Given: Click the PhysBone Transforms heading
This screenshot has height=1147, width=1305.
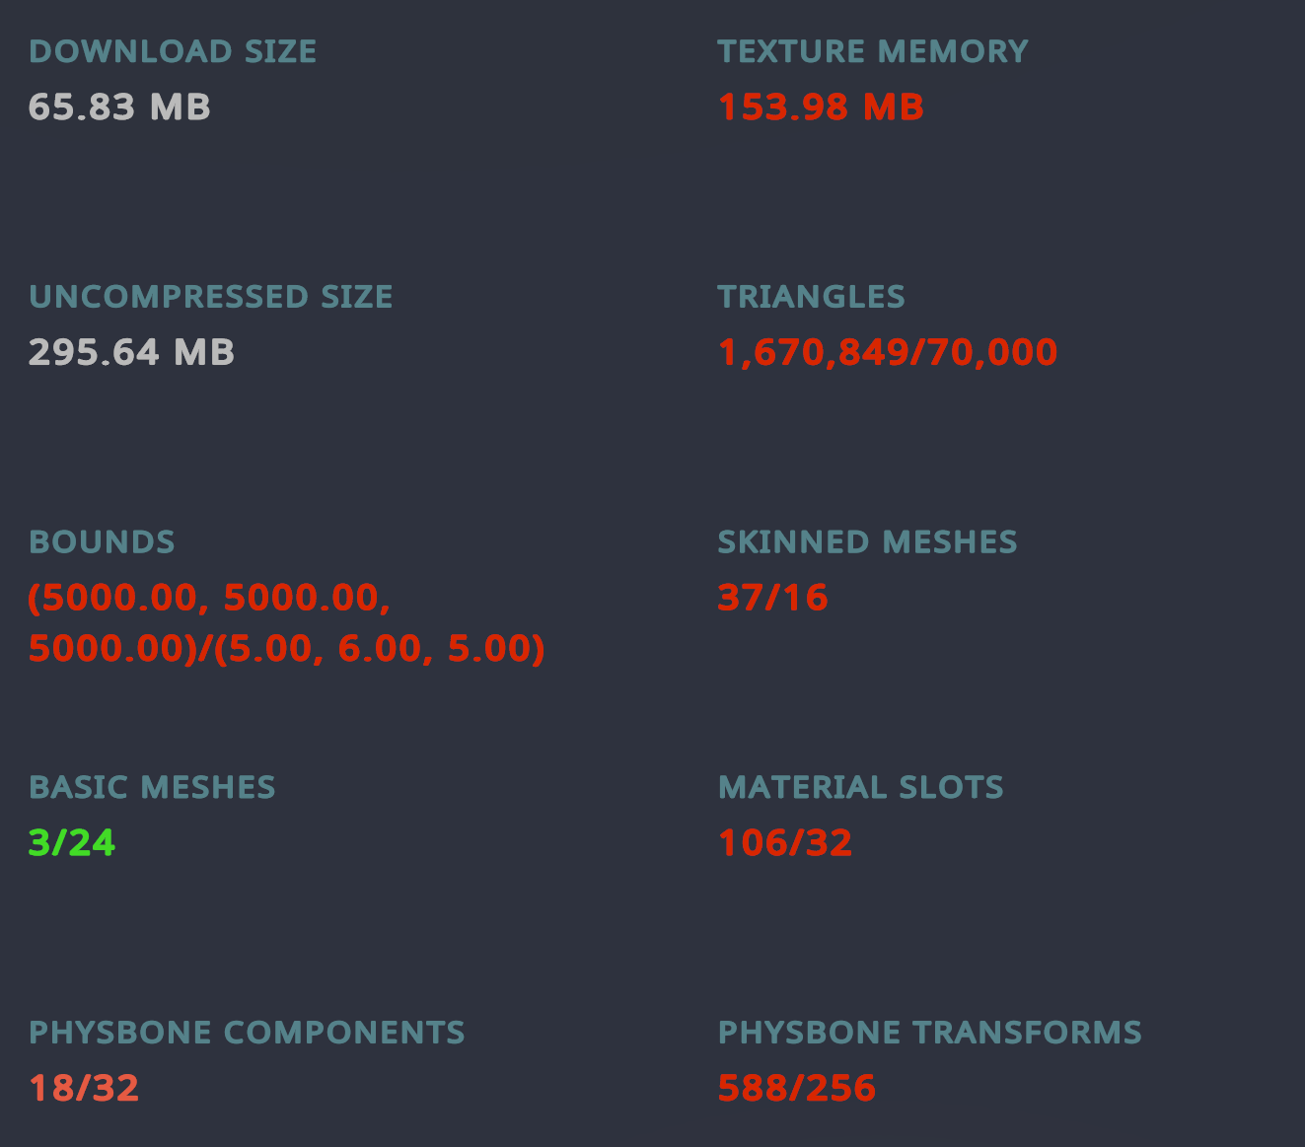Looking at the screenshot, I should (x=929, y=1033).
